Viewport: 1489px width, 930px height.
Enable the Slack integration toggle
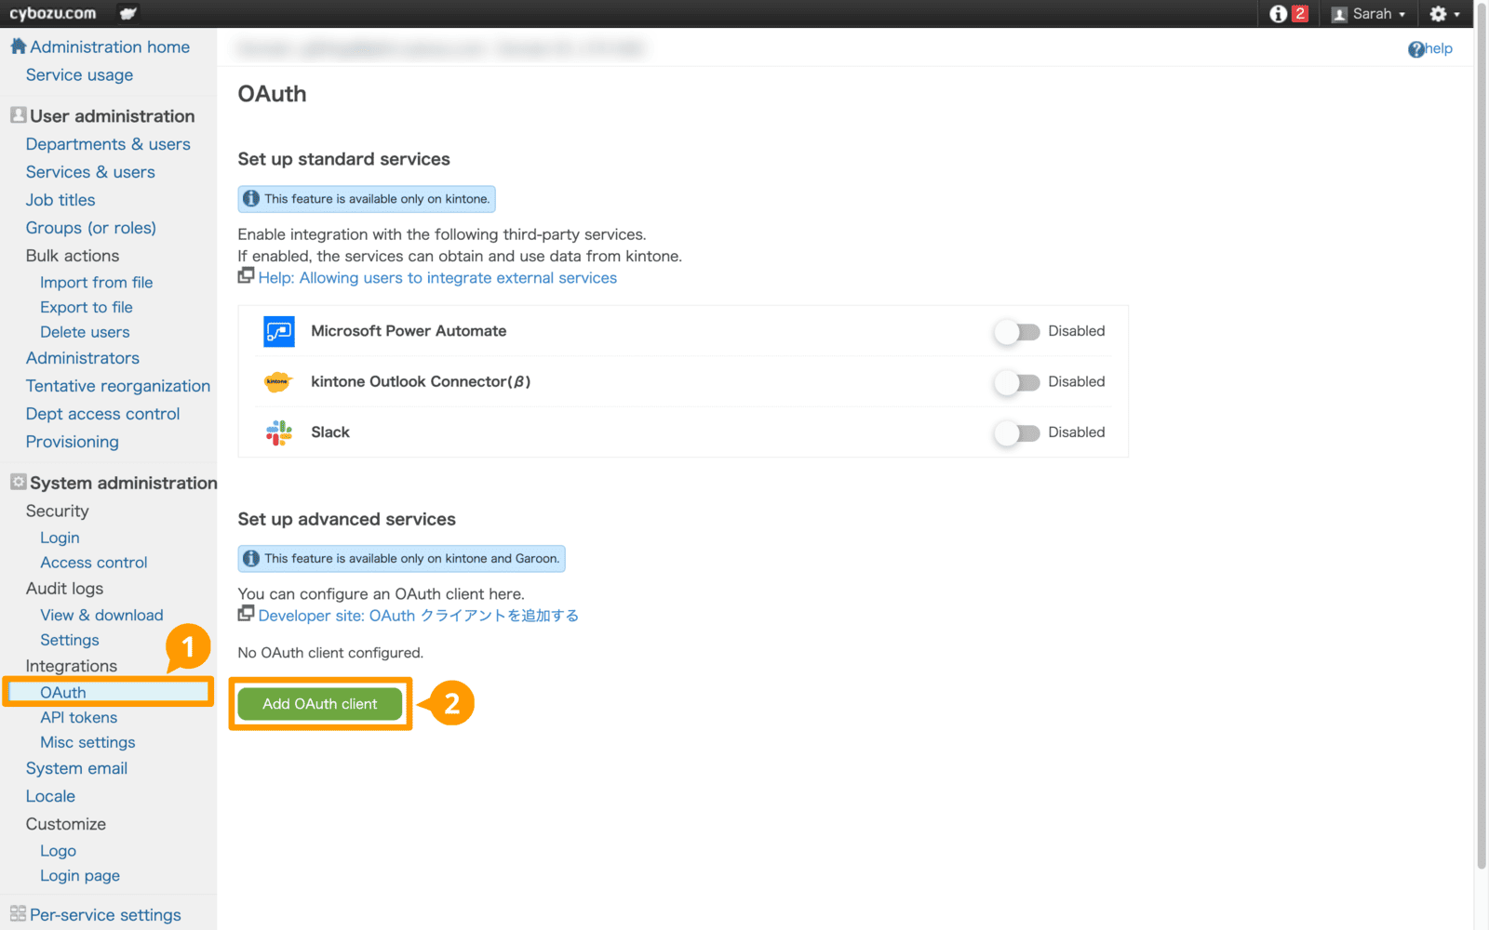[1016, 432]
